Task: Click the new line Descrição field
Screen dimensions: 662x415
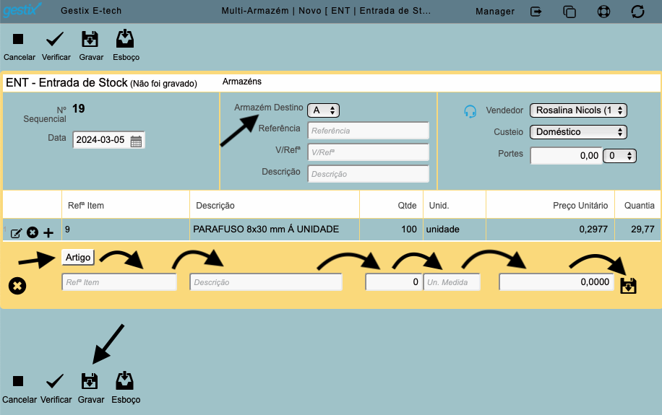Action: (266, 282)
